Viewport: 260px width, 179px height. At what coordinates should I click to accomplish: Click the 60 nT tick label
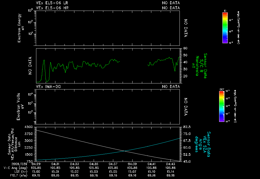coord(185,48)
